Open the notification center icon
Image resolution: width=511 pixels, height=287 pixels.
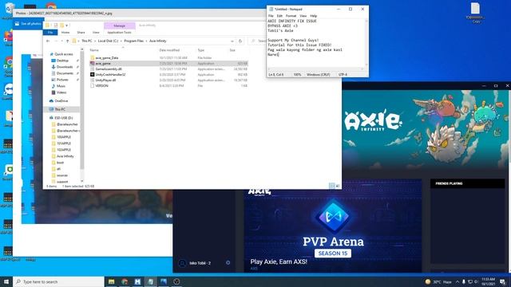click(x=503, y=281)
